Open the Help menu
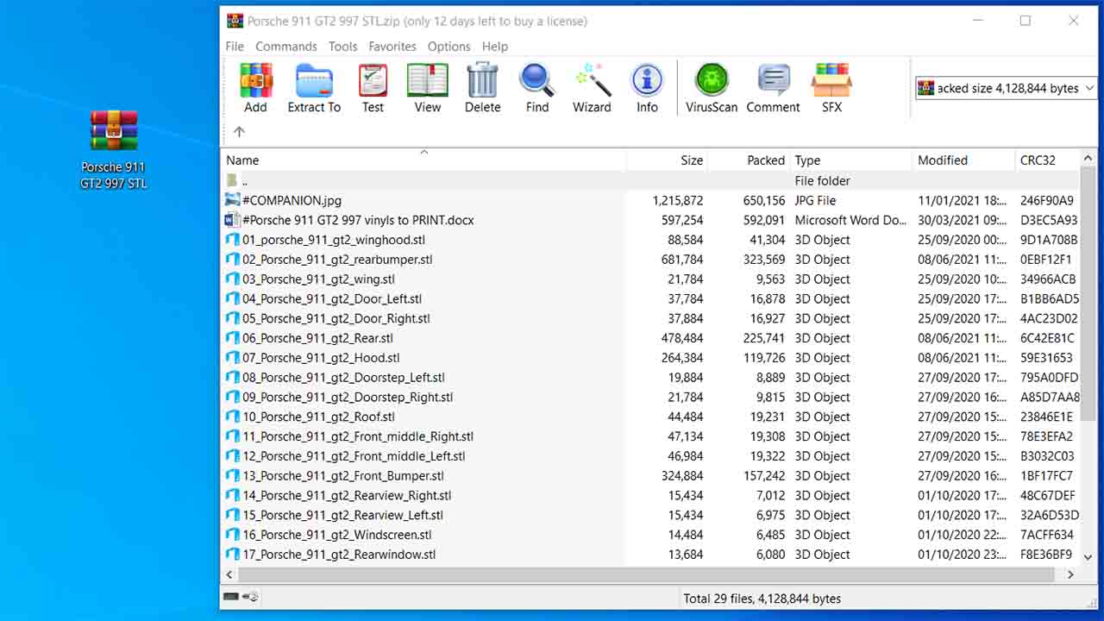Screen dimensions: 1104x621 [x=495, y=47]
